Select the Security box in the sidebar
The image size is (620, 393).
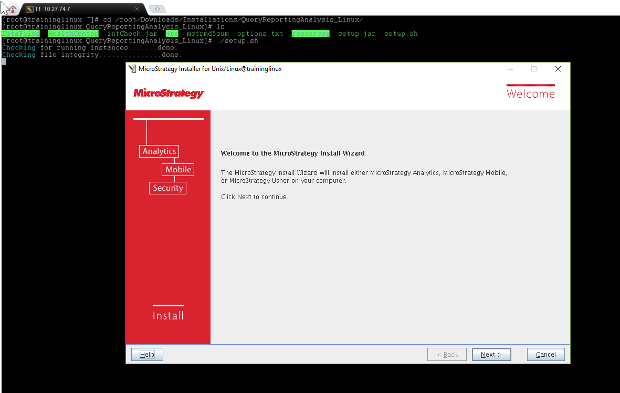click(x=168, y=188)
